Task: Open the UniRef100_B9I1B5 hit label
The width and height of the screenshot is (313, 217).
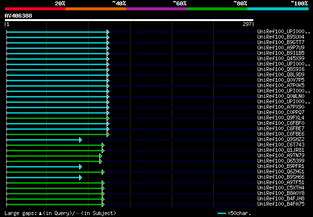Action: click(x=281, y=53)
